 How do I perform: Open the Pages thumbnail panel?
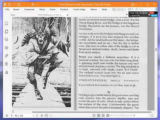click(x=6, y=32)
